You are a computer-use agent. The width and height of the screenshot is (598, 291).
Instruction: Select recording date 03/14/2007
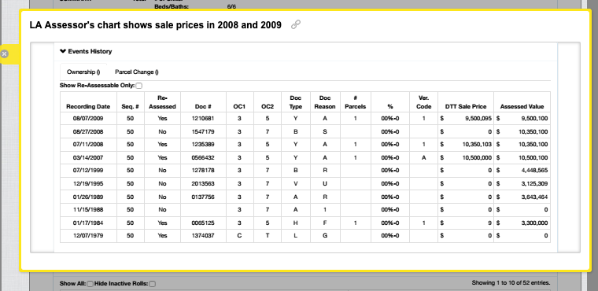[88, 157]
